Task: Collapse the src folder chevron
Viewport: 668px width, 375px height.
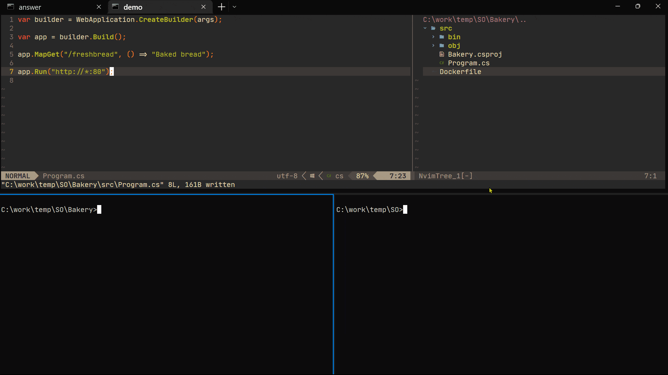Action: pyautogui.click(x=425, y=28)
